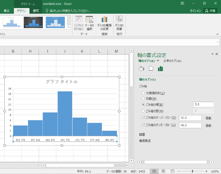Expand the chart styles gallery More button

[69, 27]
